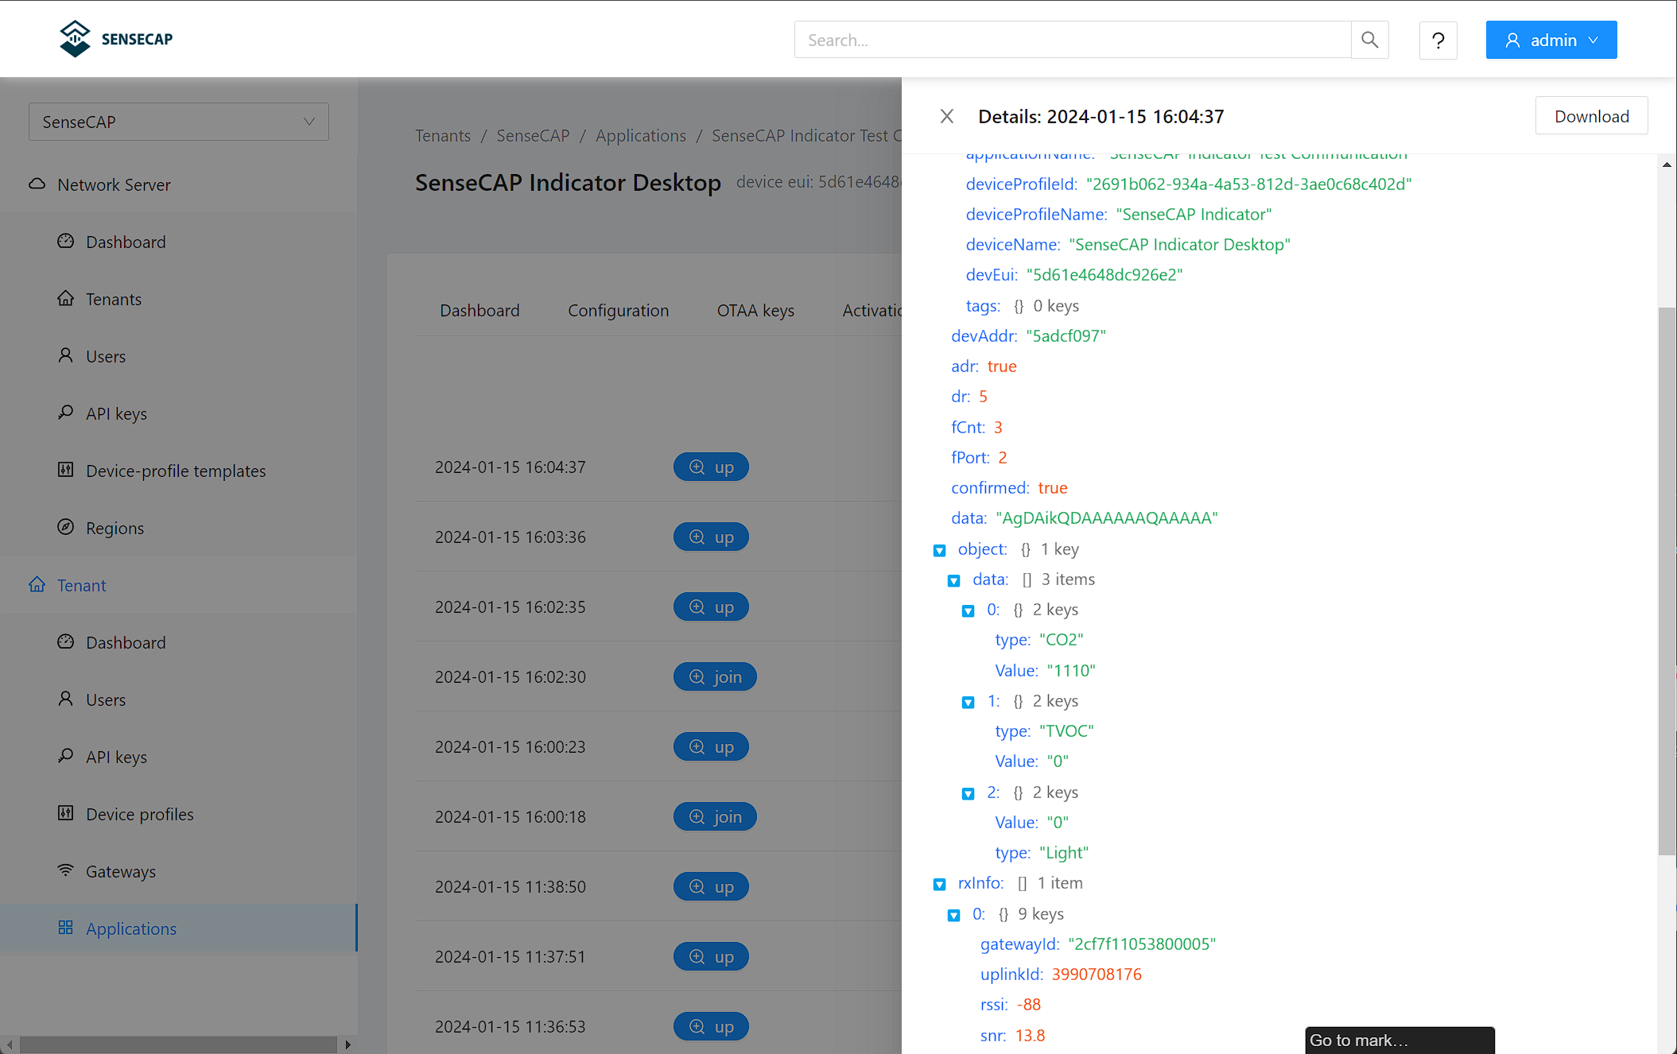Click the deviceProfileId value
Viewport: 1677px width, 1054px height.
point(1249,184)
